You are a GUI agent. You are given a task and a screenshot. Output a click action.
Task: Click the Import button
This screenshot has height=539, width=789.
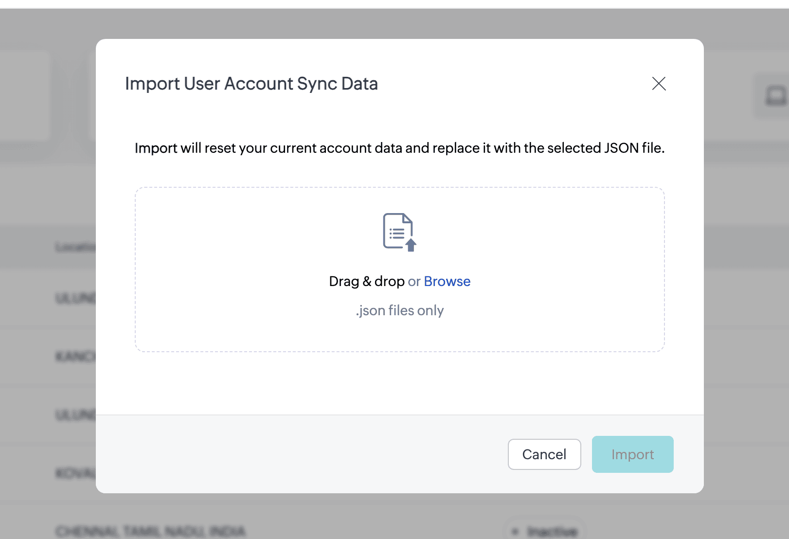pyautogui.click(x=632, y=454)
